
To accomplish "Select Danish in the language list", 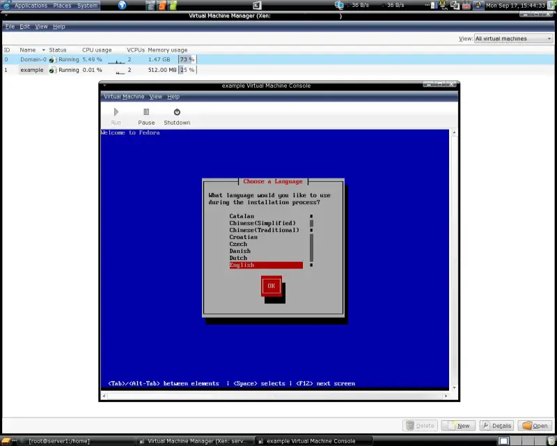I will click(240, 251).
